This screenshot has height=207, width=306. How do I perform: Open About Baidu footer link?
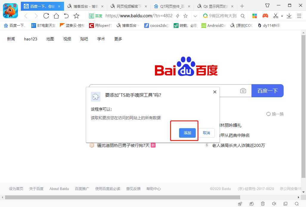(x=59, y=189)
